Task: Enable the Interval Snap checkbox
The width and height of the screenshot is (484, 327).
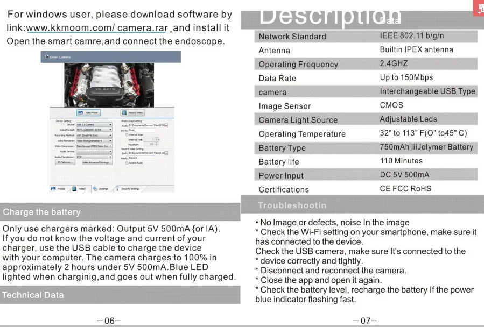Action: pyautogui.click(x=127, y=135)
